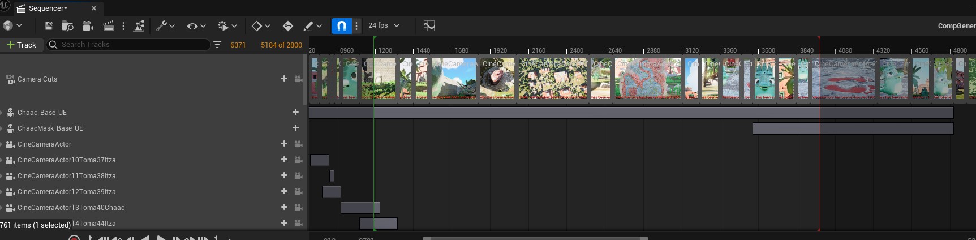Expand ChaacMask_Base_UE track tree

pyautogui.click(x=2, y=128)
